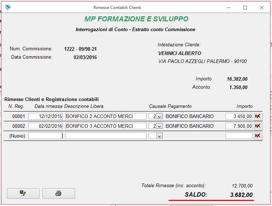Click the MP FORMAZIONE E SVILUPPO heading
Screen dimensions: 272x206
tap(136, 19)
